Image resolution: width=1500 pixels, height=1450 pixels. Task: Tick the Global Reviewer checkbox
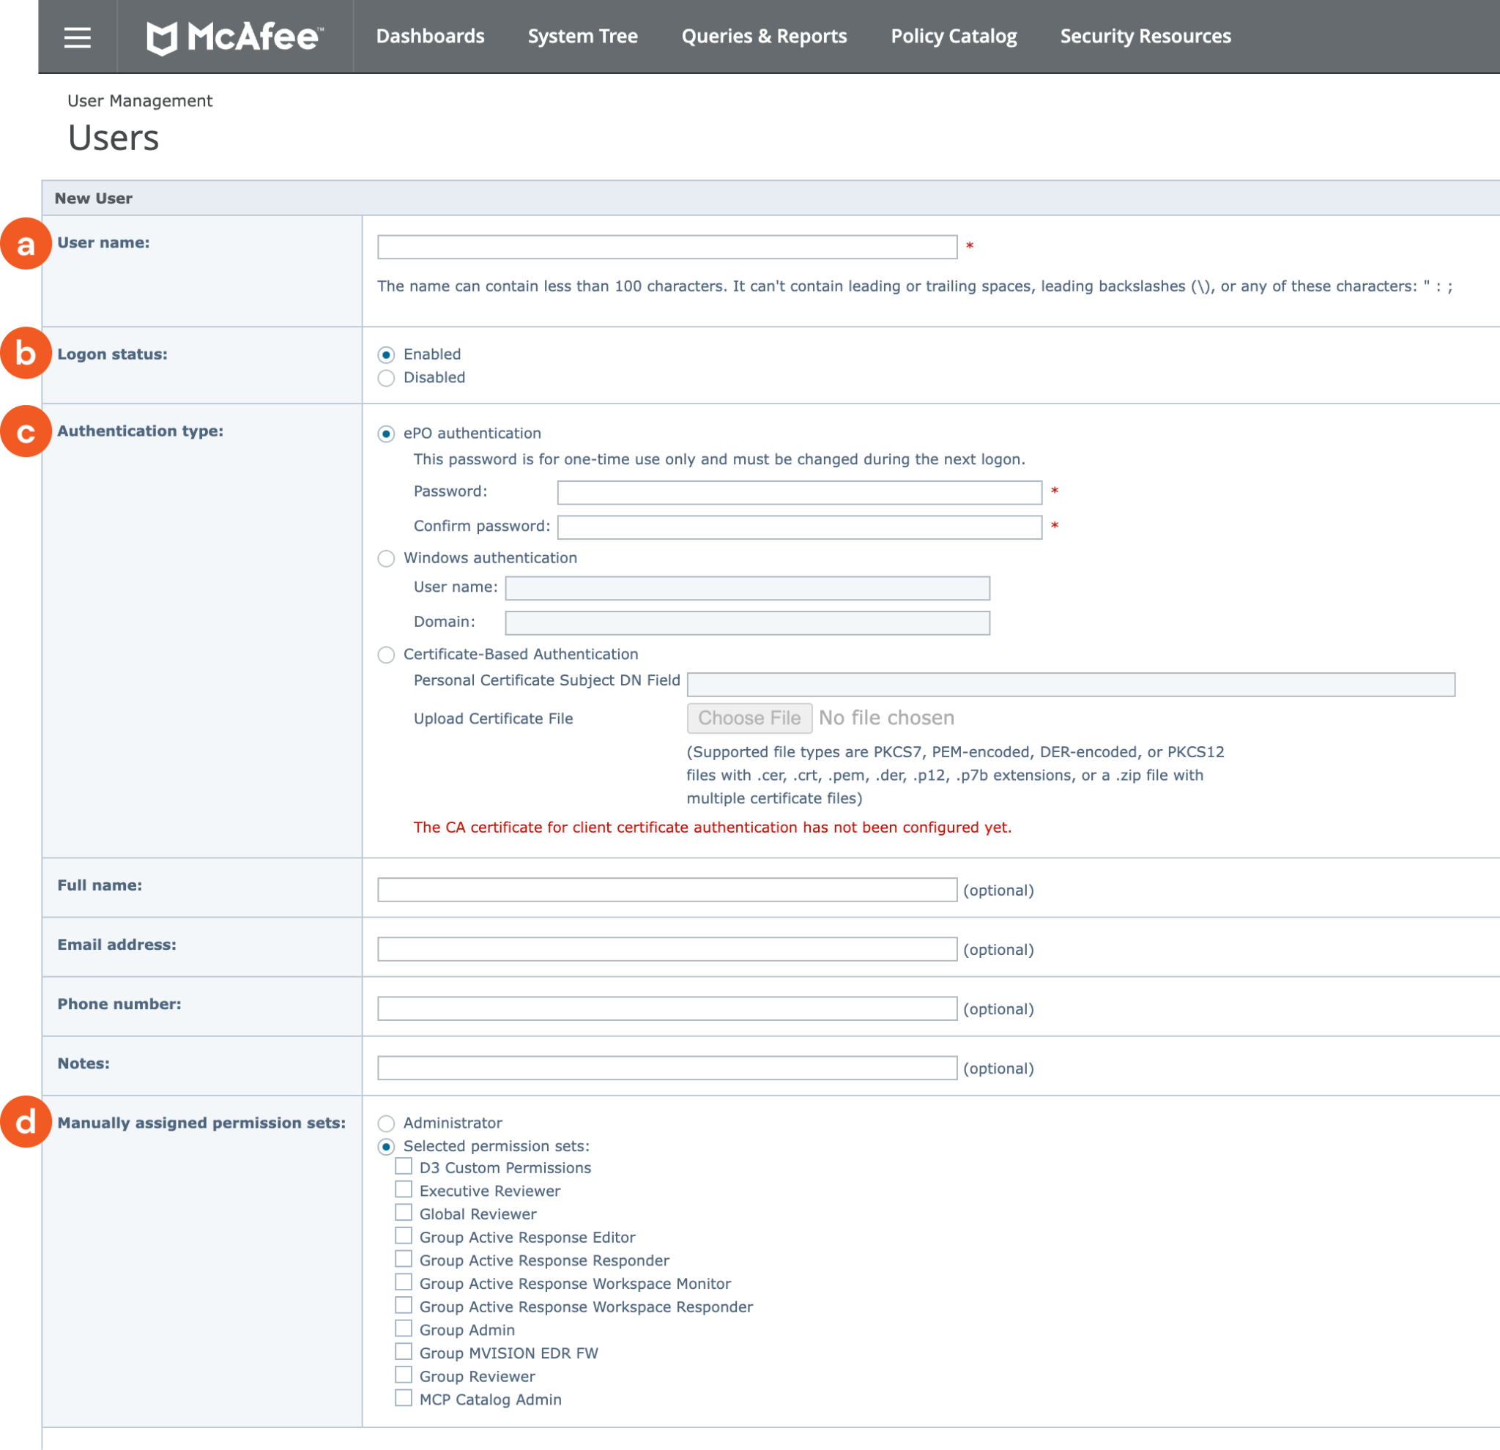click(x=404, y=1213)
